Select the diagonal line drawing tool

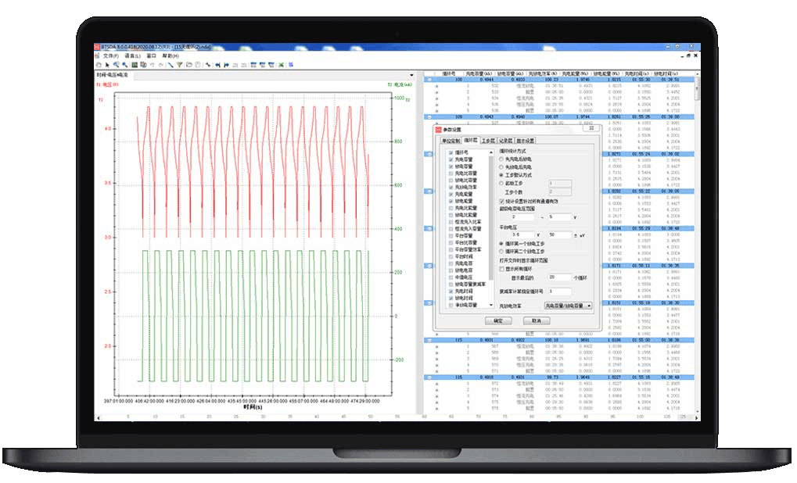[x=171, y=65]
